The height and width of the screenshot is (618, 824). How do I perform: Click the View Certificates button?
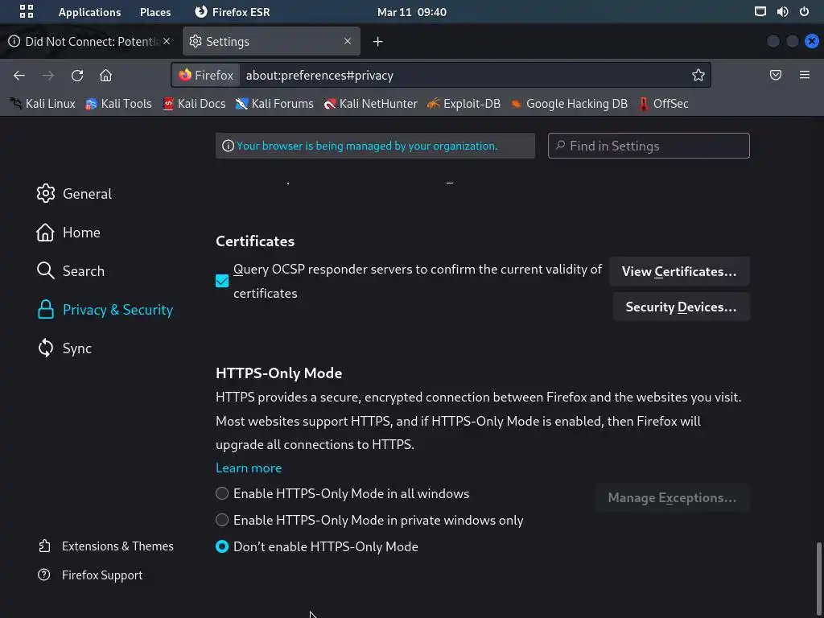pos(680,271)
